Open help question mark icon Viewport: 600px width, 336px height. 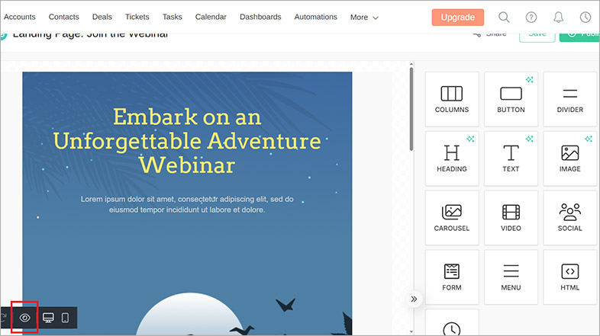531,18
